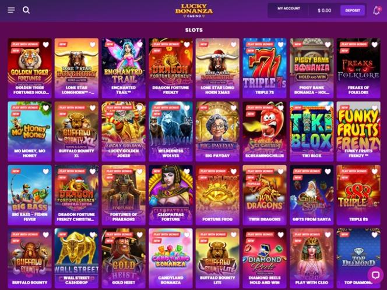
Task: Add Twin Dragons to favorites via heart
Action: (280, 171)
